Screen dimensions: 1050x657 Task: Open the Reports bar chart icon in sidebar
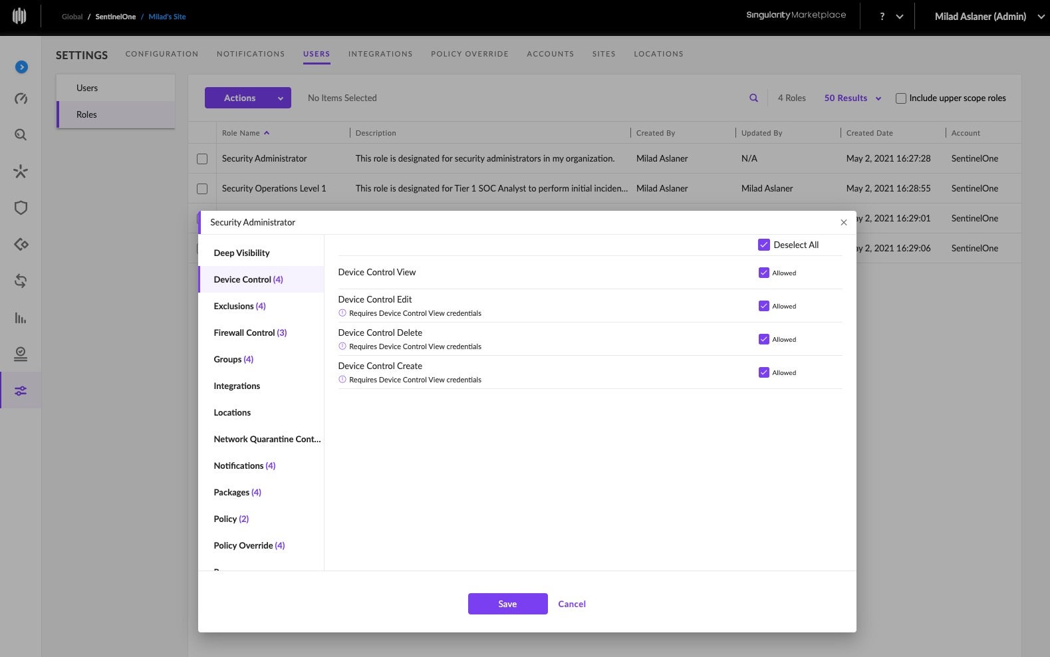tap(21, 318)
